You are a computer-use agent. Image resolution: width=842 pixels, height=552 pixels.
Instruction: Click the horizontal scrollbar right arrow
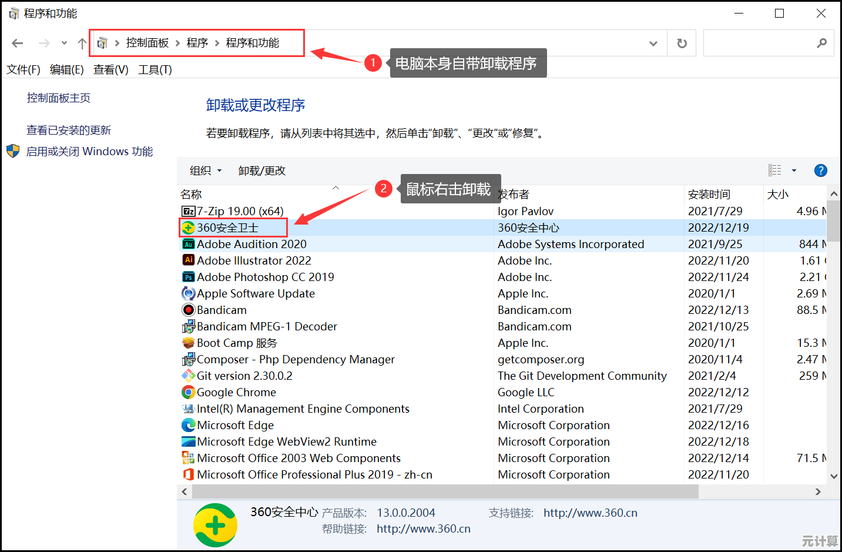coord(817,491)
